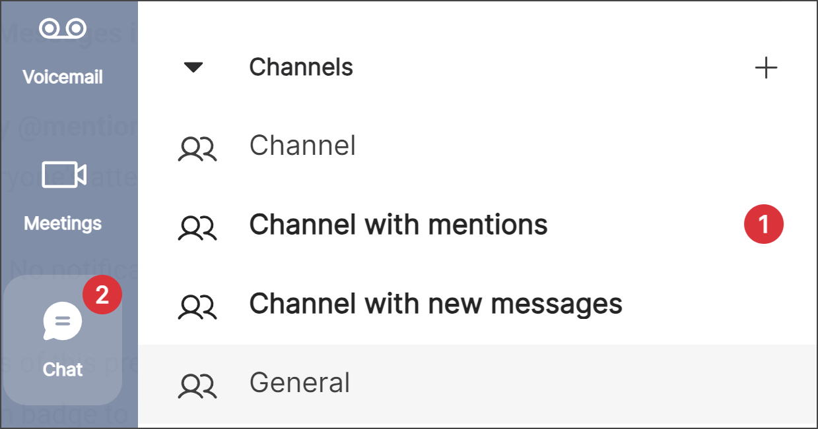Click the plus to create a new channel
This screenshot has height=429, width=818.
click(x=767, y=67)
